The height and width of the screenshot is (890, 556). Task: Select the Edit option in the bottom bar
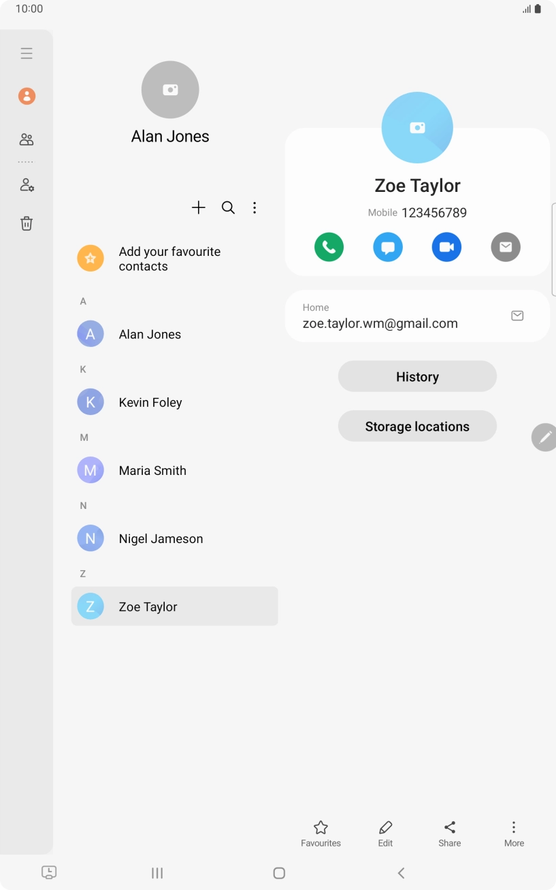(385, 833)
